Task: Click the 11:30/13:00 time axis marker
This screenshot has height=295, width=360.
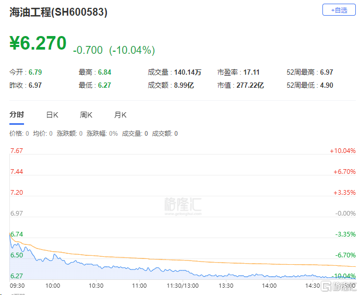Action: click(183, 286)
